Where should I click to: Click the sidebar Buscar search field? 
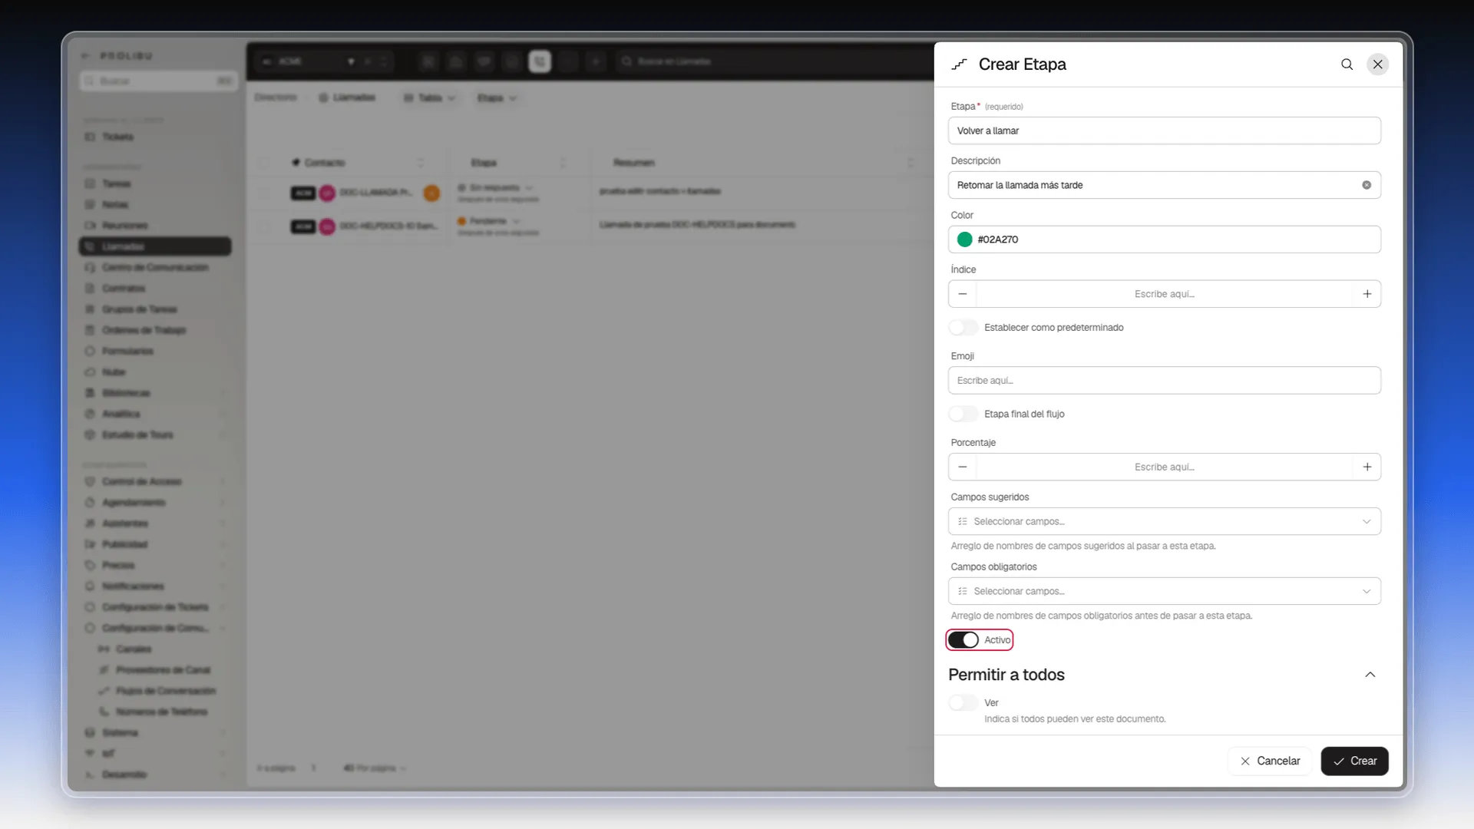[x=158, y=81]
